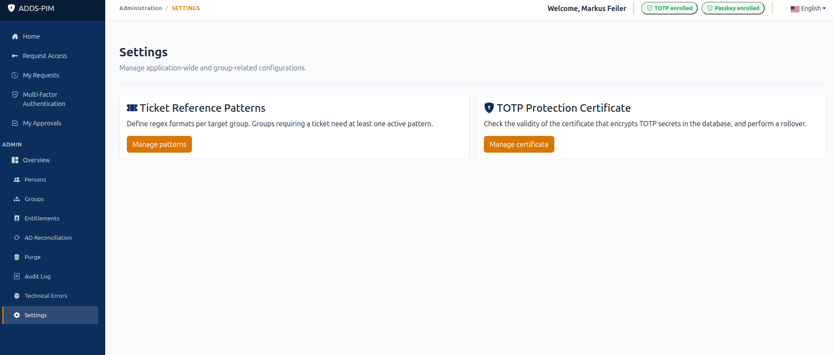Click the Manage patterns button
The image size is (833, 355).
[159, 144]
